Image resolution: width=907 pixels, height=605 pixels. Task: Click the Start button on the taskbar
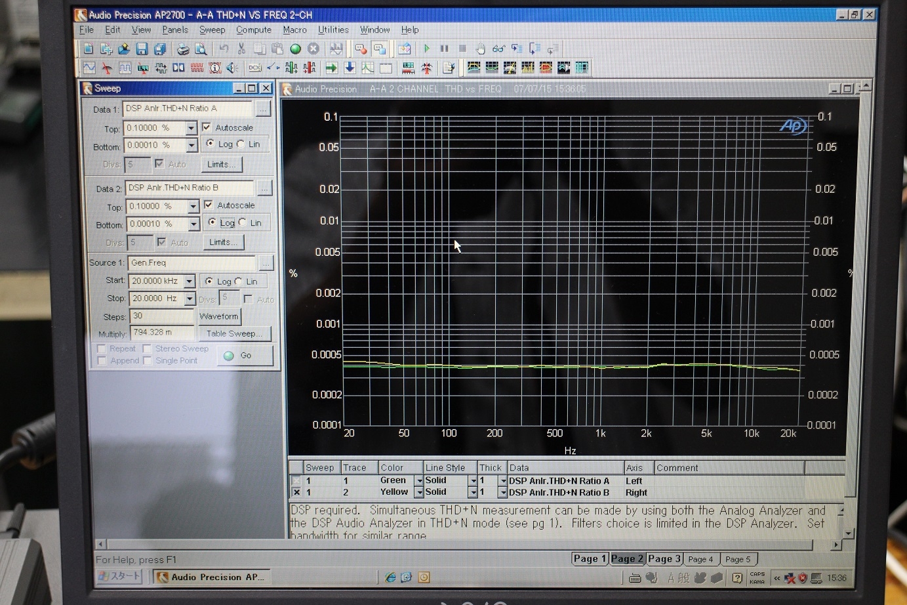tap(120, 576)
